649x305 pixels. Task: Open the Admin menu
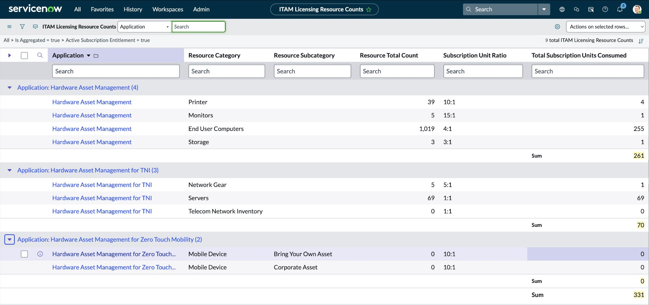pos(201,9)
